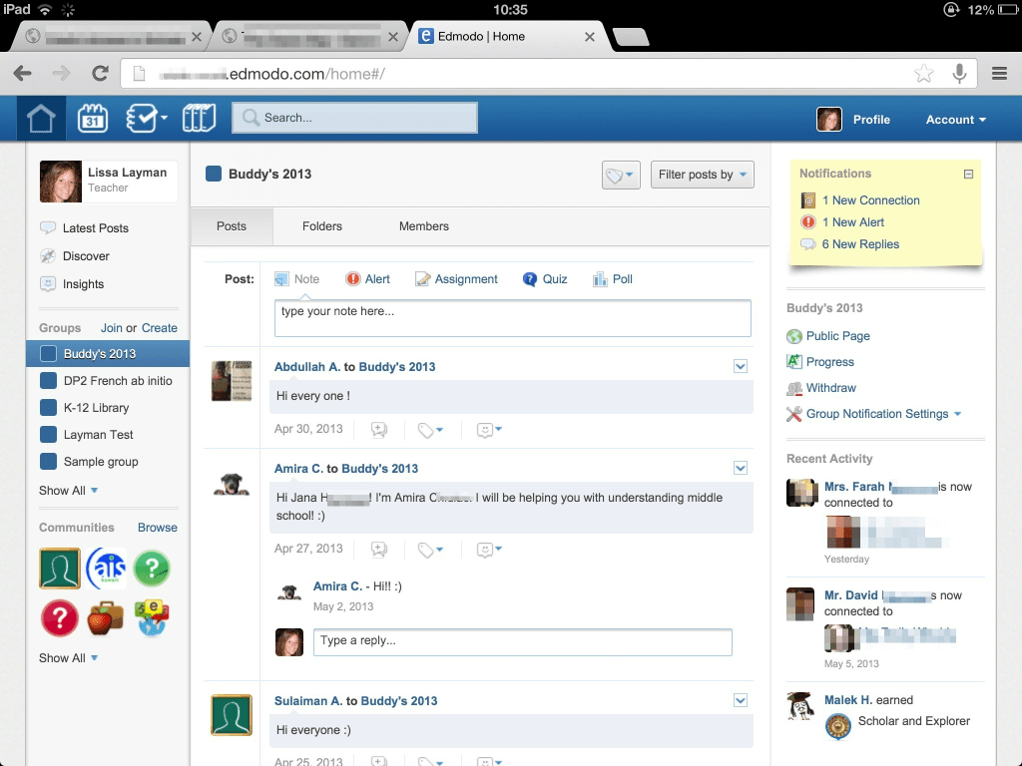Expand the options chevron on Abdullah's post

tap(741, 367)
